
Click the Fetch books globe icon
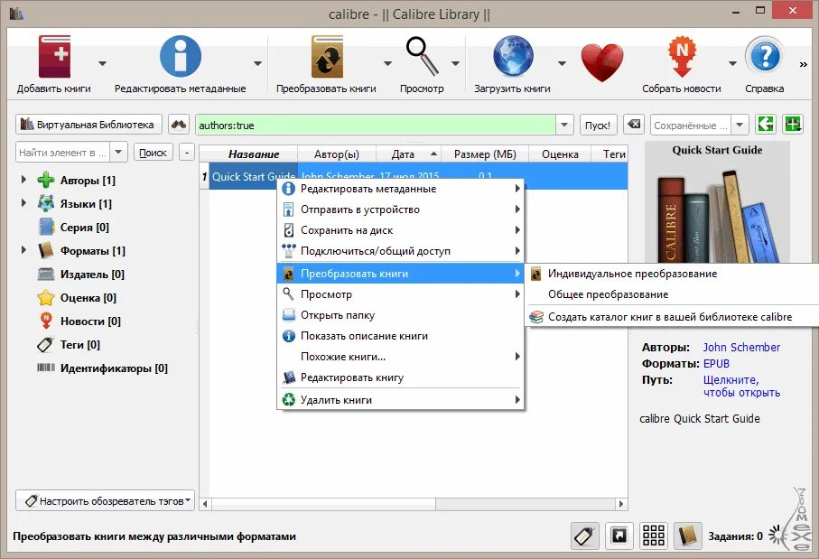513,56
